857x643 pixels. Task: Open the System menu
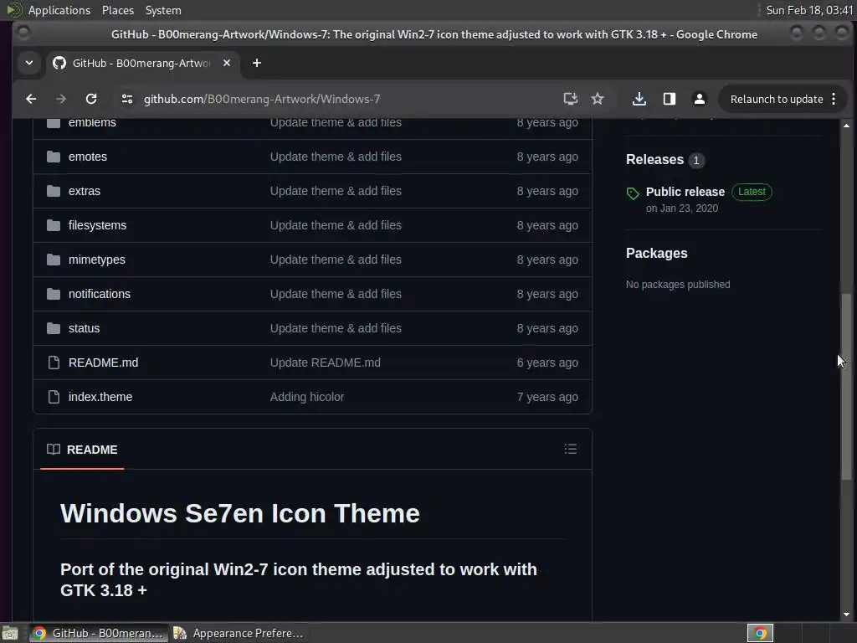click(x=163, y=10)
